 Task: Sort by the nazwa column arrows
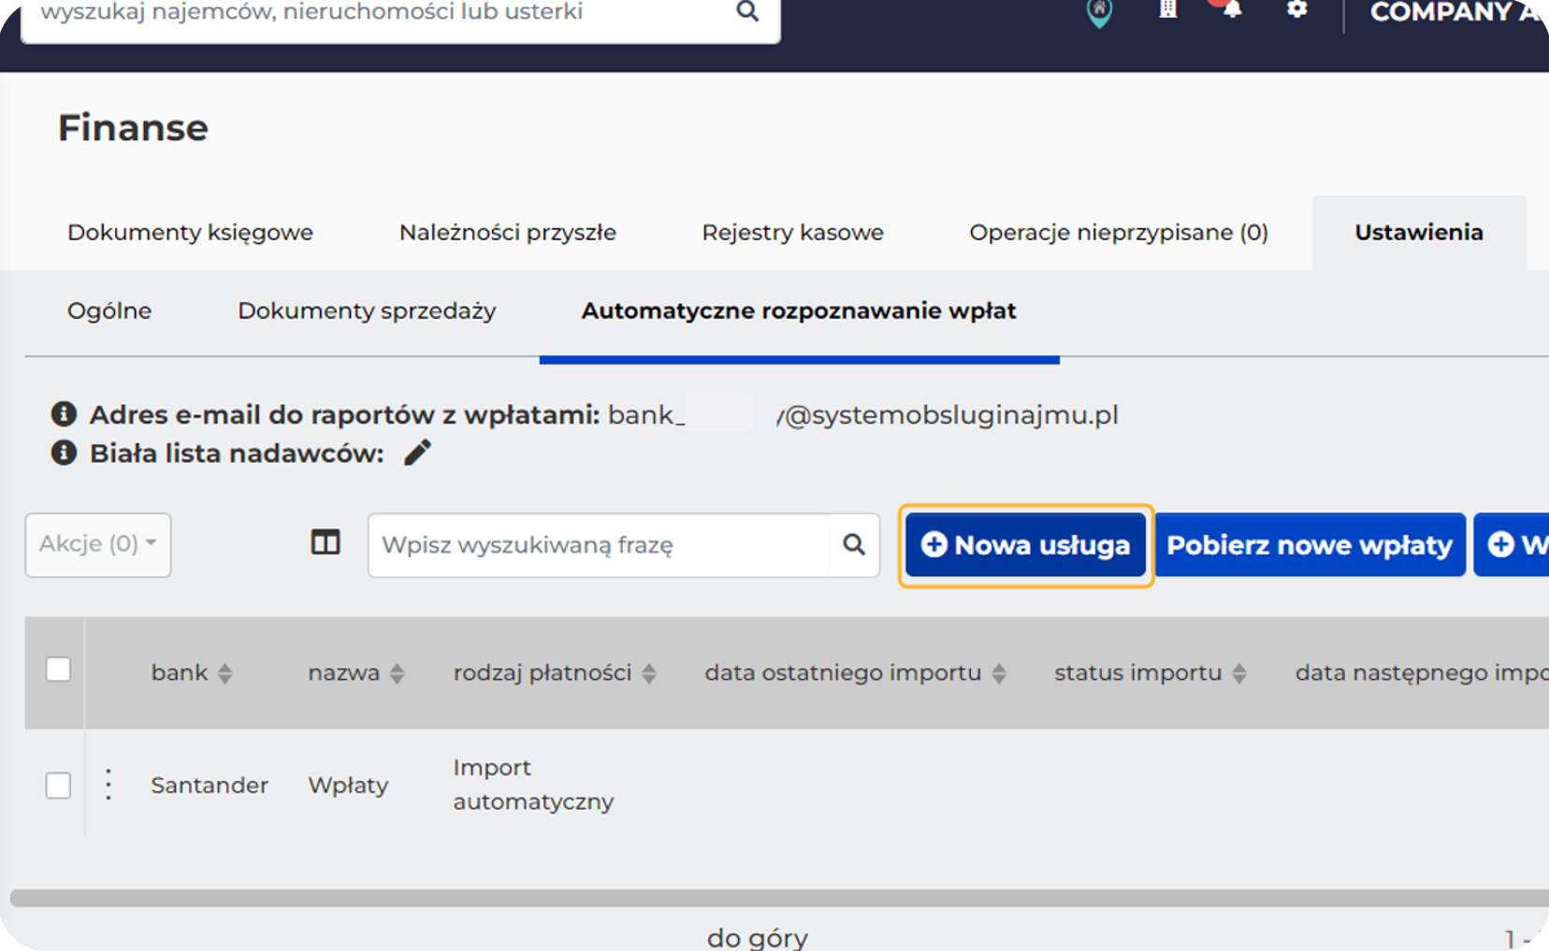pos(398,673)
